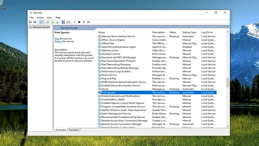Screen dimensions: 259x146
Task: Click the Start Service play icon
Action: click(74, 22)
